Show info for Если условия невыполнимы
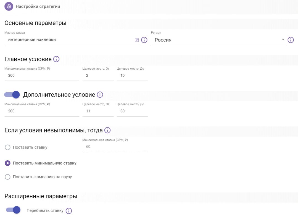 point(107,130)
